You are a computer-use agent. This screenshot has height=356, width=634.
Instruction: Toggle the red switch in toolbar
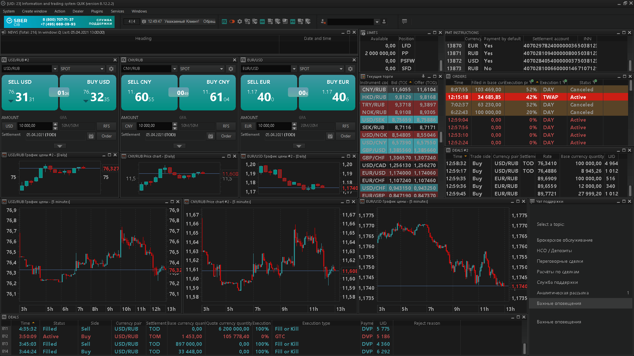point(232,22)
